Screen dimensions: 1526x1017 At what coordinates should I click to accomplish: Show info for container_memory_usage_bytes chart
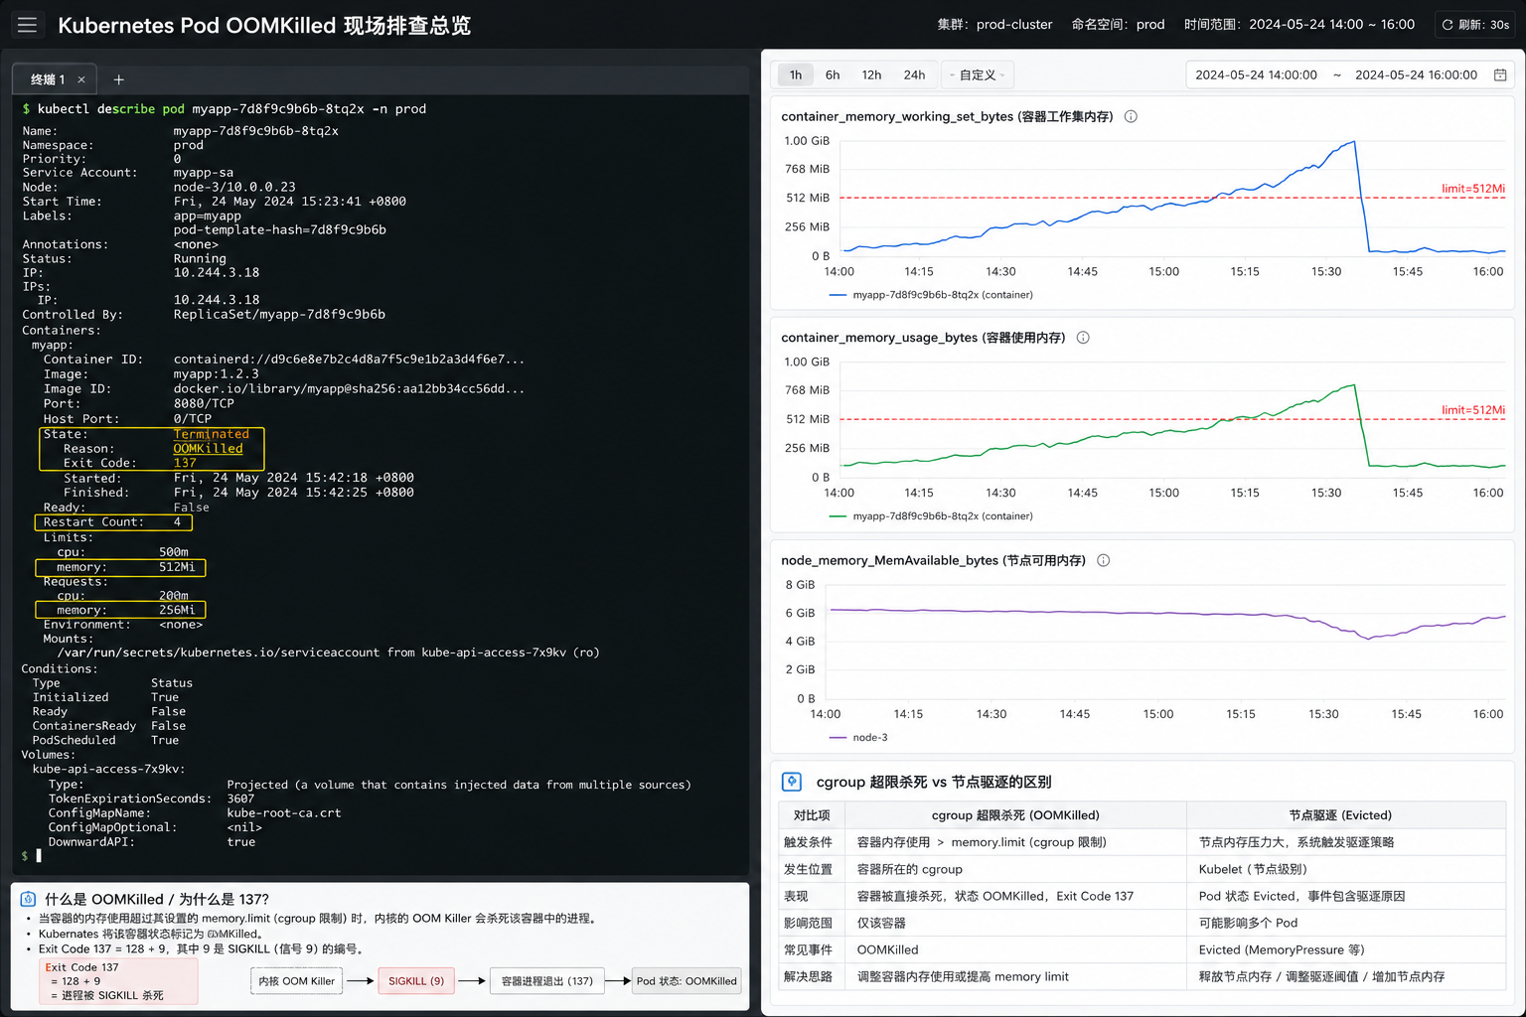(x=1083, y=338)
